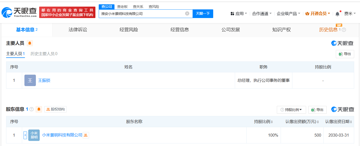
Task: Open equity structure icon next to shareholder name
Action: click(86, 135)
